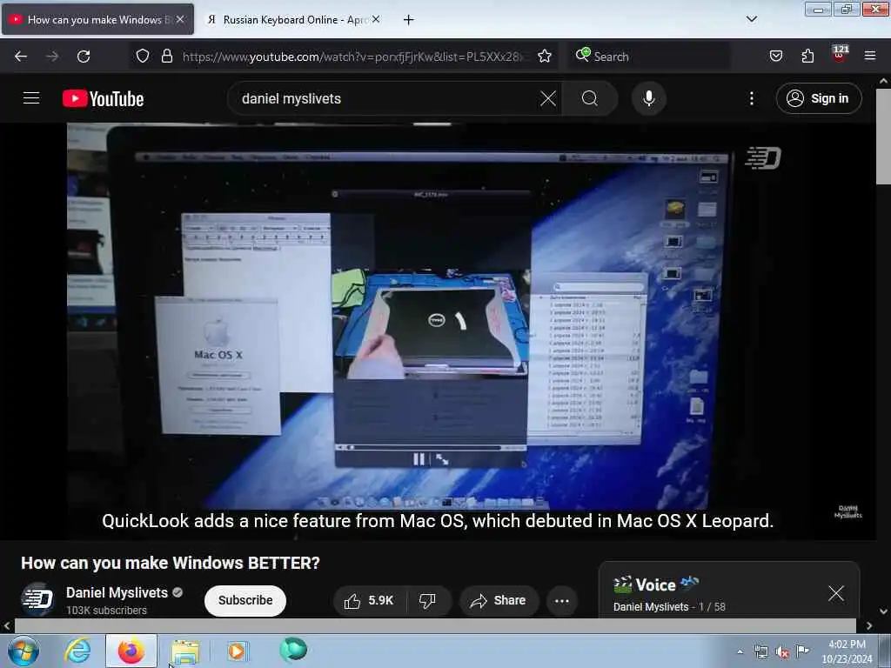
Task: Open the Firefox application menu
Action: pos(870,56)
